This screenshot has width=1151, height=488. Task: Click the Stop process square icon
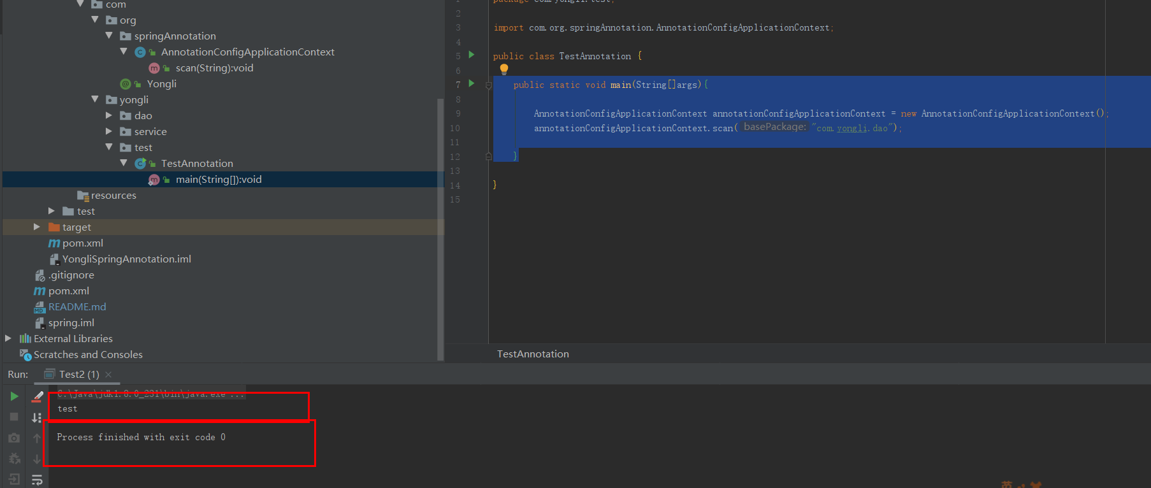click(14, 417)
